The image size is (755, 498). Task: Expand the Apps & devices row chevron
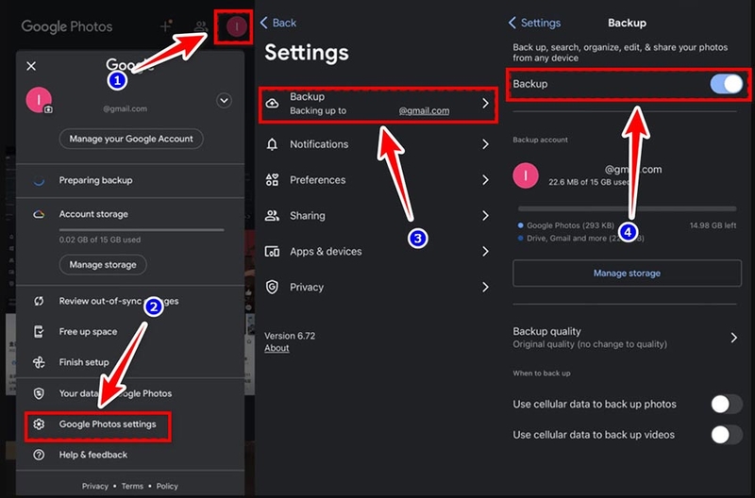click(485, 251)
